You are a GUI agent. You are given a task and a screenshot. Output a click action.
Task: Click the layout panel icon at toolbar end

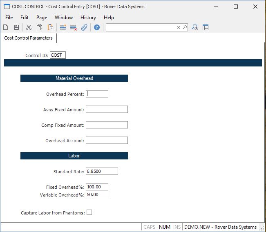[206, 27]
